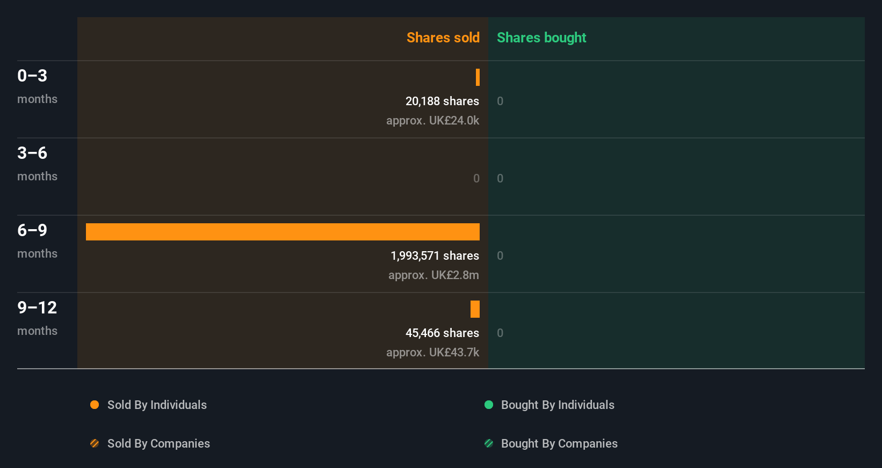Click the small orange 0–3 months bar

[x=478, y=77]
